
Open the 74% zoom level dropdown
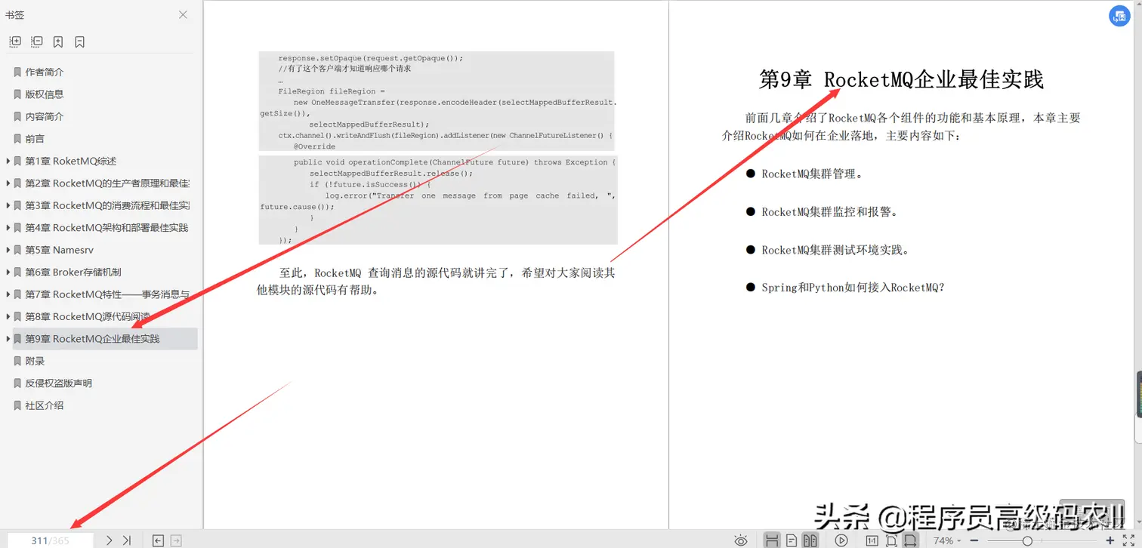pyautogui.click(x=946, y=540)
